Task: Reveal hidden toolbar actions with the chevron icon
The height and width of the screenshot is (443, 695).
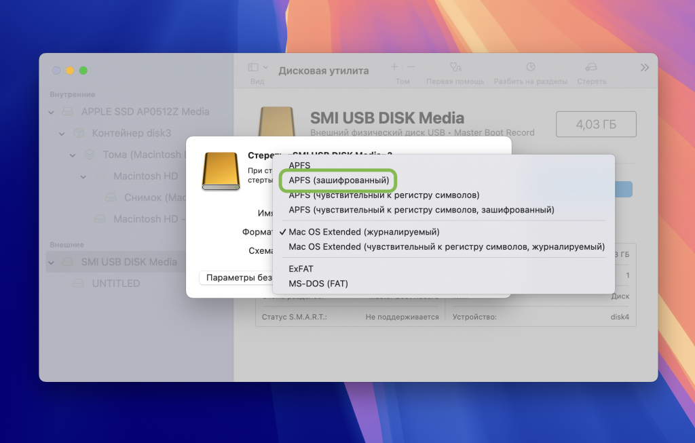Action: pos(643,67)
